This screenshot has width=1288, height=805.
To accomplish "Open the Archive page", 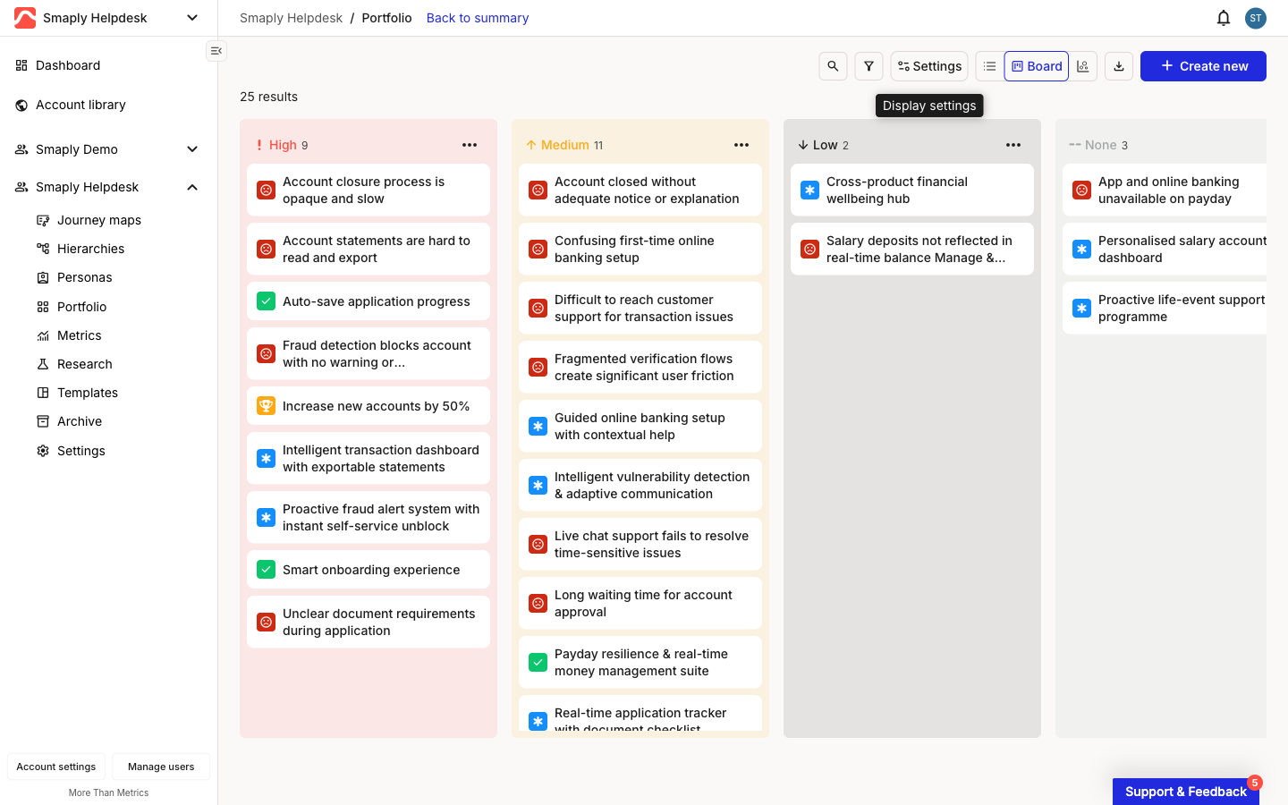I will click(x=79, y=421).
